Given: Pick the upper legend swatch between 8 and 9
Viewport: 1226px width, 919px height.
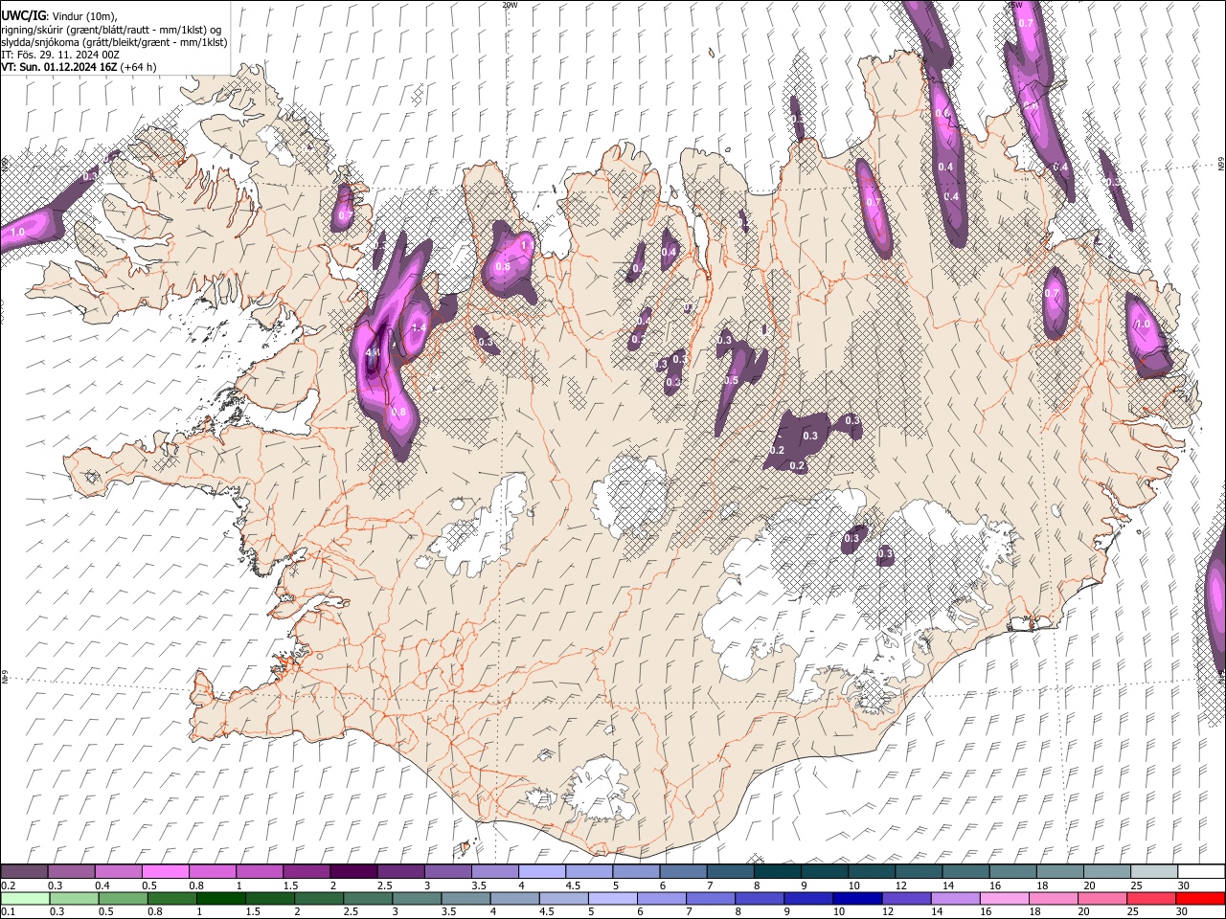Looking at the screenshot, I should pos(777,871).
